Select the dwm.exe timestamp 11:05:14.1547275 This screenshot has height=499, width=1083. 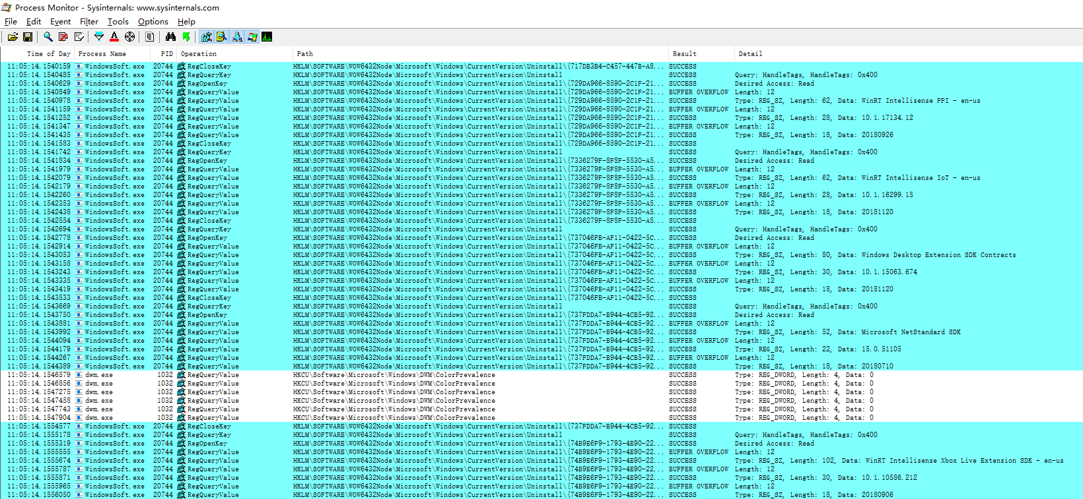tap(39, 392)
